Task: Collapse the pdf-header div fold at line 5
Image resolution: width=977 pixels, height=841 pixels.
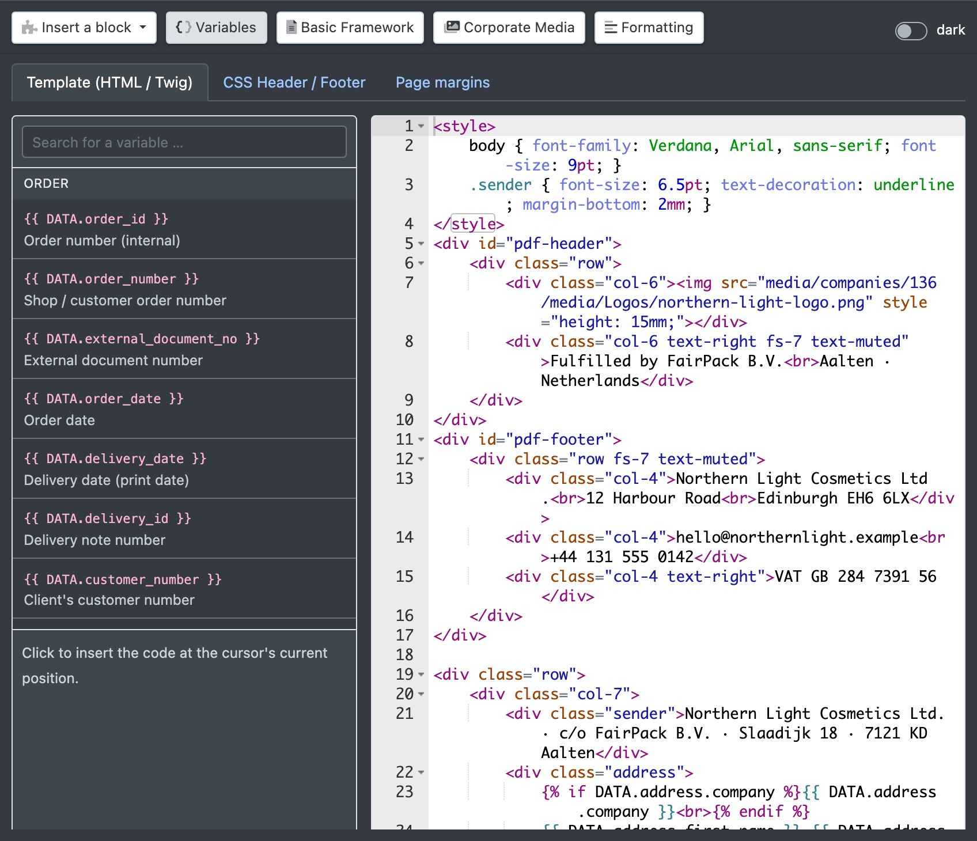Action: [421, 244]
